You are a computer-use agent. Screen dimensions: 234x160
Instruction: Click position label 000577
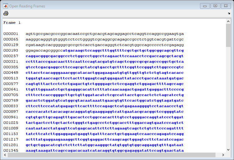[x=11, y=84]
